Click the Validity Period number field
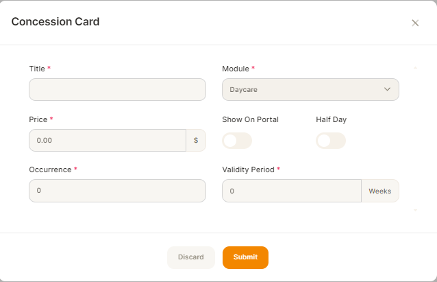437x282 pixels. click(x=292, y=191)
